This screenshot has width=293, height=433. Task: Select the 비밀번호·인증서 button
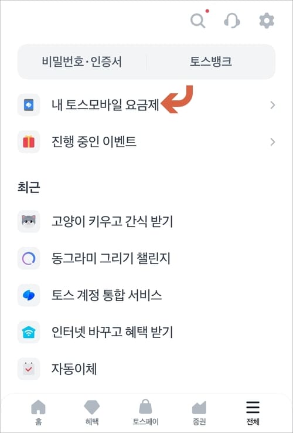tap(82, 62)
